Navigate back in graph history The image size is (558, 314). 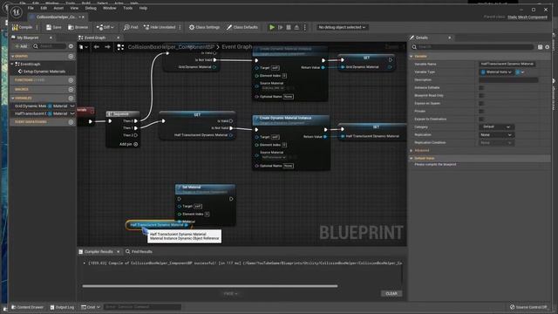tap(97, 46)
